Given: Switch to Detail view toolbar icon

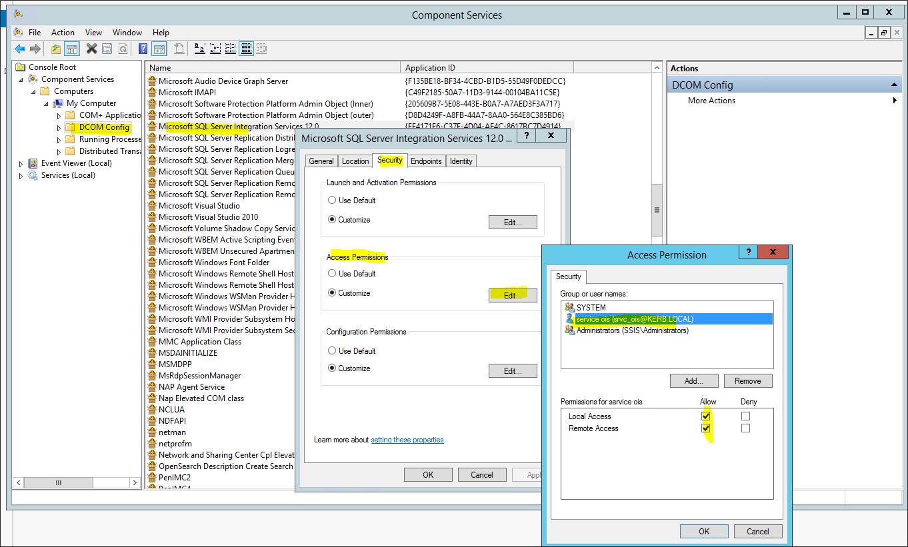Looking at the screenshot, I should pyautogui.click(x=246, y=49).
